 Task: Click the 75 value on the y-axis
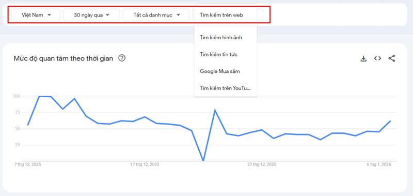pyautogui.click(x=18, y=112)
